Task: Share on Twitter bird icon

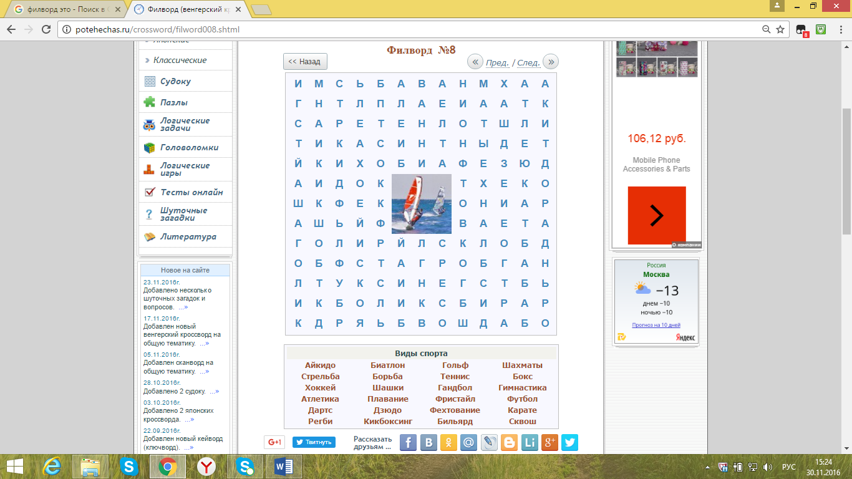Action: (x=569, y=443)
